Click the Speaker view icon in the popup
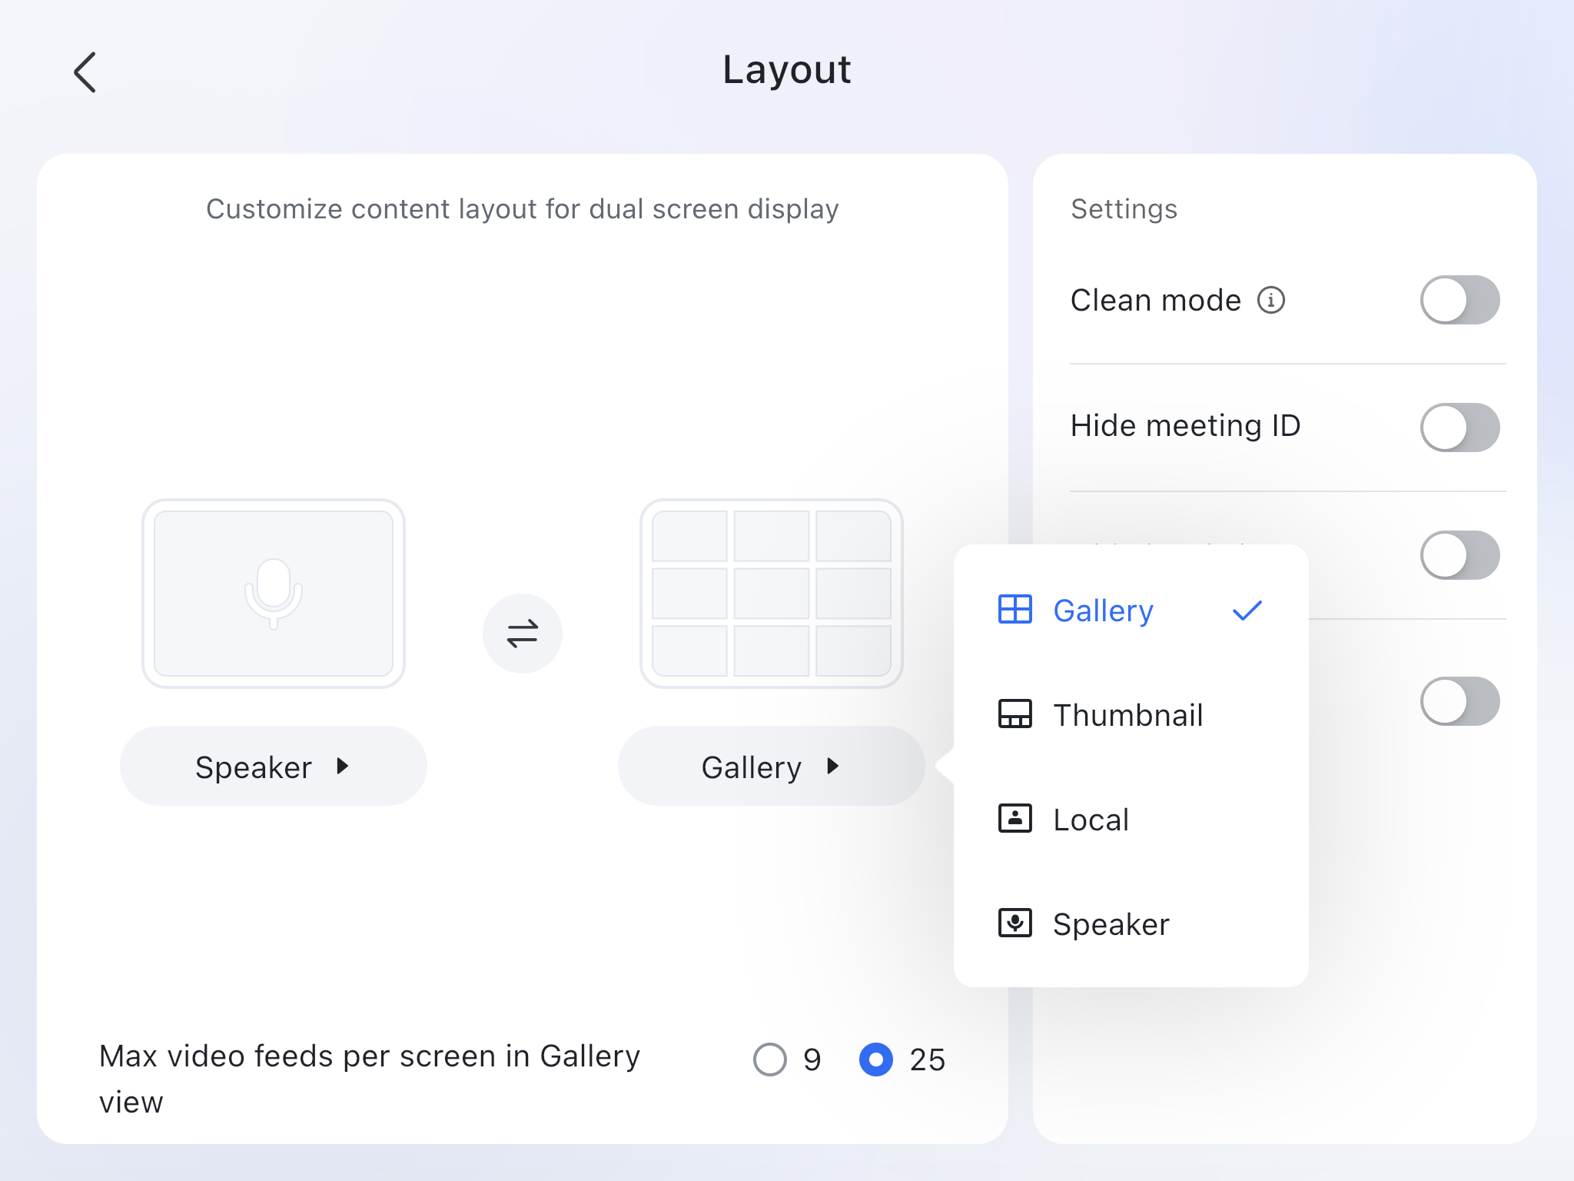 pos(1016,924)
